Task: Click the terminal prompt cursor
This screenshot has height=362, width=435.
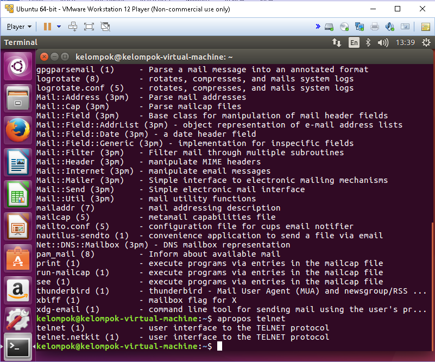Action: pyautogui.click(x=219, y=346)
